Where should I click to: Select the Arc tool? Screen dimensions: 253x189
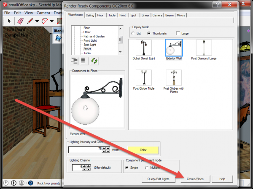click(x=45, y=21)
